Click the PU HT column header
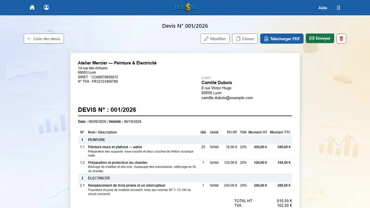Image resolution: width=370 pixels, height=208 pixels. click(x=232, y=132)
